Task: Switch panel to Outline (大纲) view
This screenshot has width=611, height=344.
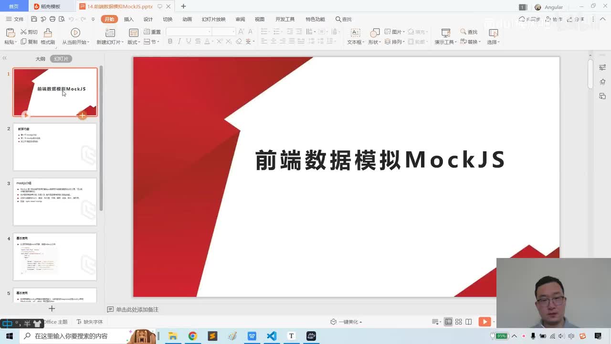Action: click(x=40, y=59)
